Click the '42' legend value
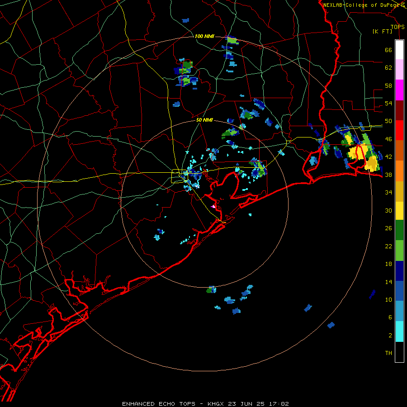 (388, 157)
